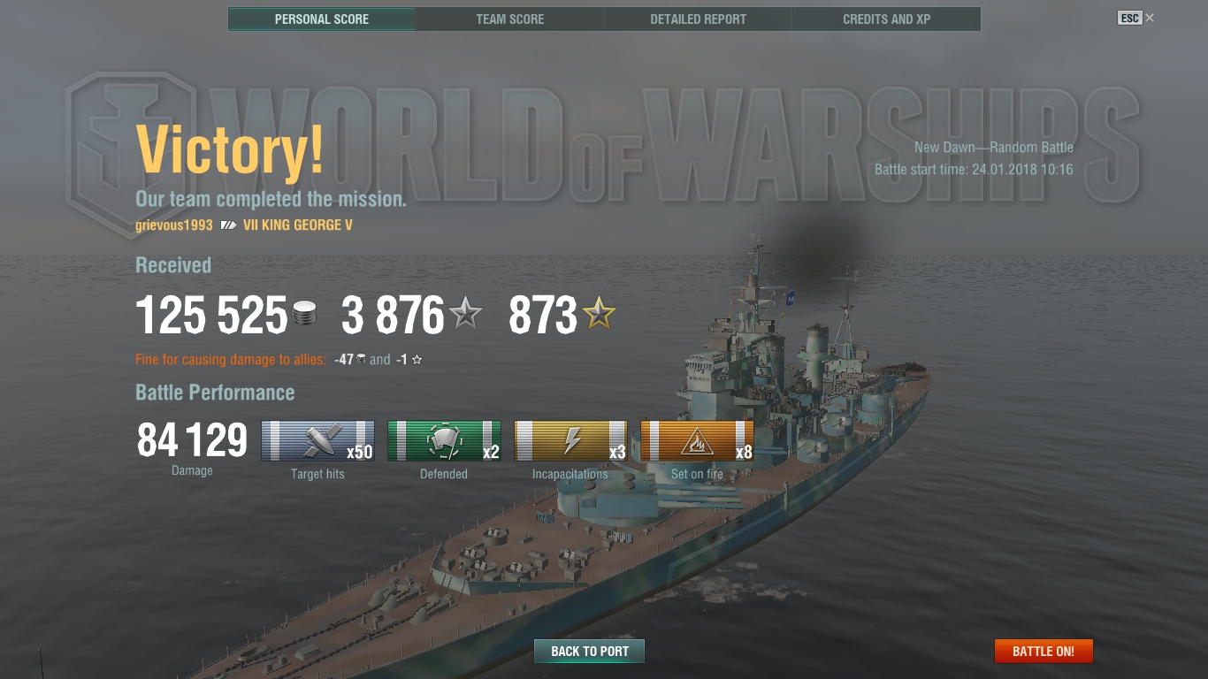The height and width of the screenshot is (679, 1208).
Task: Click the grey XP star icon
Action: point(466,314)
